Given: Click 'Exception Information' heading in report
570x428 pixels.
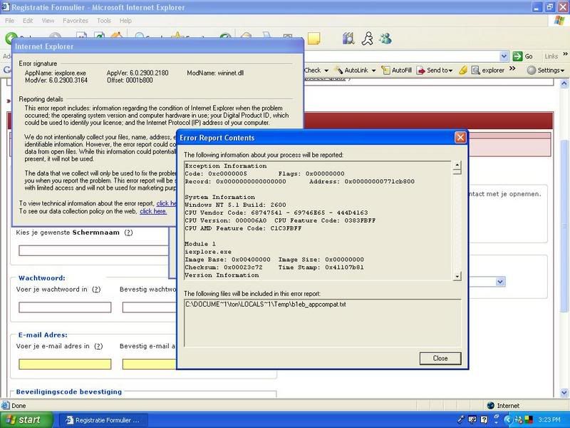Looking at the screenshot, I should 226,166.
